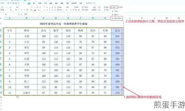The height and width of the screenshot is (111, 185).
Task: Open the Sort (排序) dropdown in the ribbon
Action: (x=114, y=7)
